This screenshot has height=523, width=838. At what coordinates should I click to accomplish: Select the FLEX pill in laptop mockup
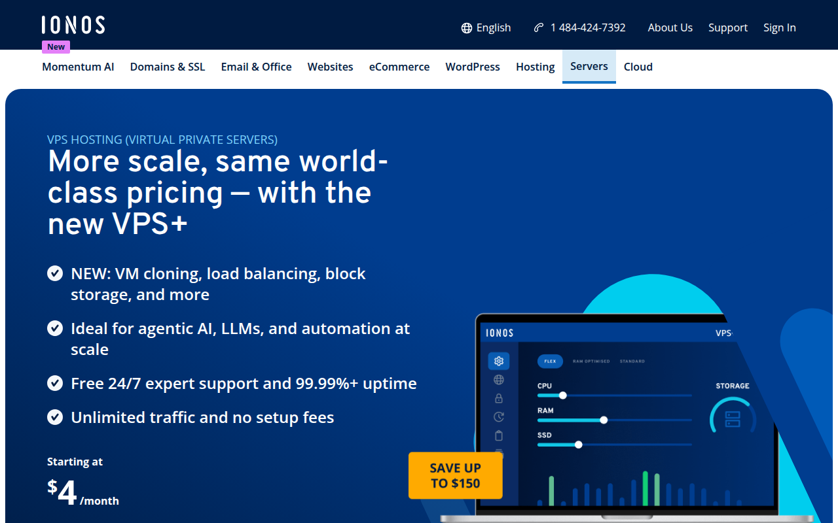click(x=550, y=361)
